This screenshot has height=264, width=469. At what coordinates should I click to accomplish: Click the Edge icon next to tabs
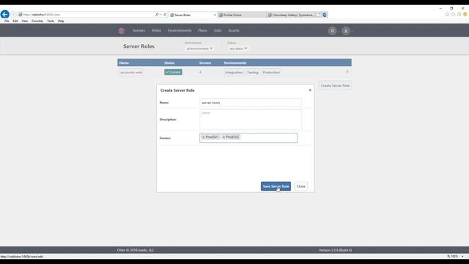pyautogui.click(x=325, y=15)
